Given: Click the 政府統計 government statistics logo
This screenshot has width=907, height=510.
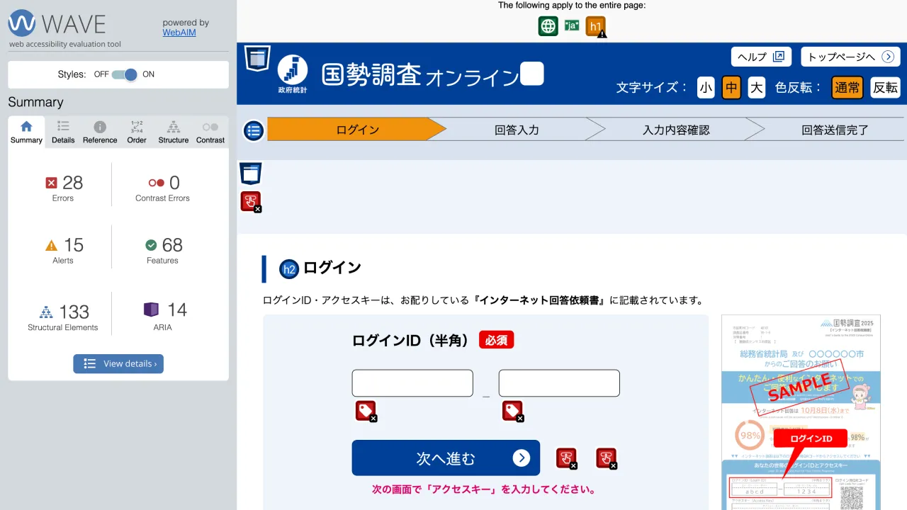Looking at the screenshot, I should point(292,70).
